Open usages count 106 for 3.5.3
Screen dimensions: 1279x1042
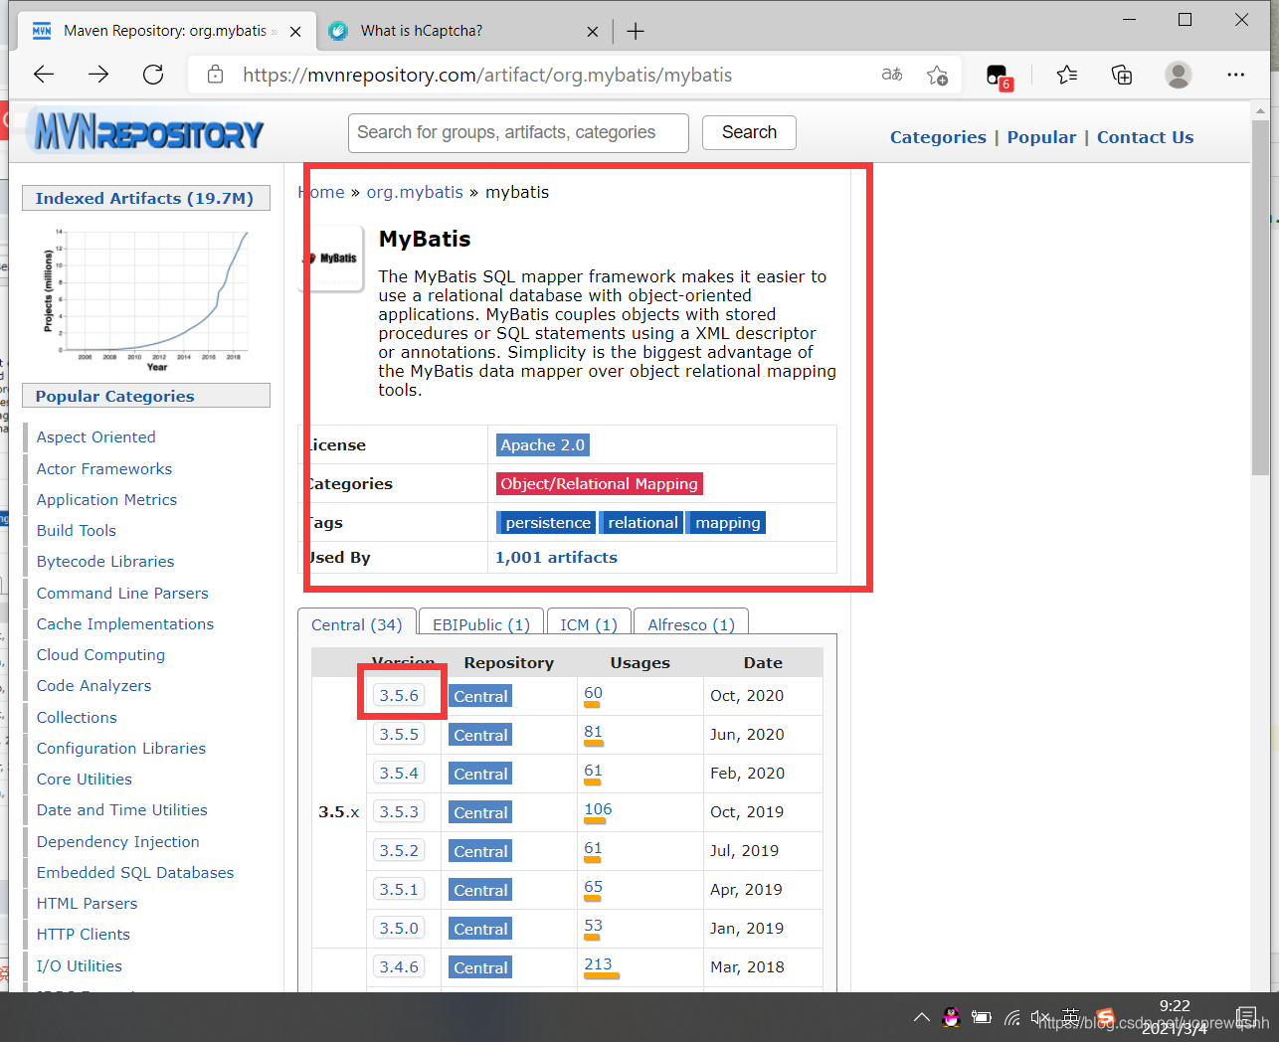pos(598,809)
